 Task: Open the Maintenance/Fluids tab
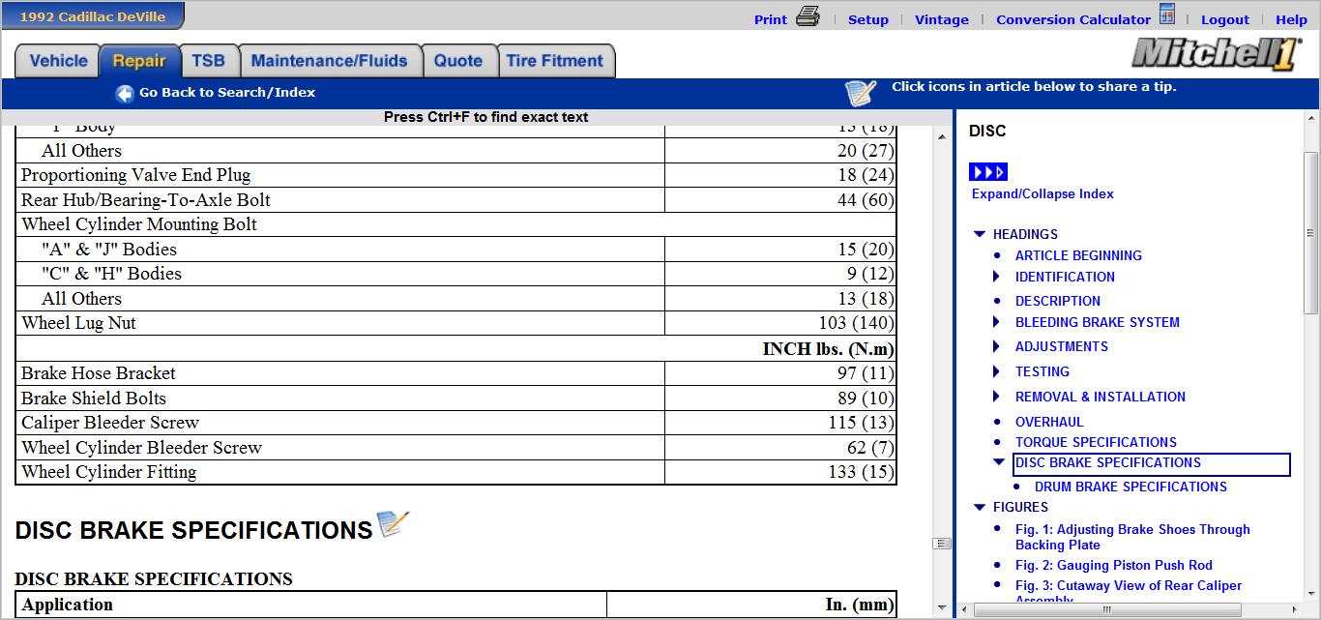pyautogui.click(x=330, y=61)
